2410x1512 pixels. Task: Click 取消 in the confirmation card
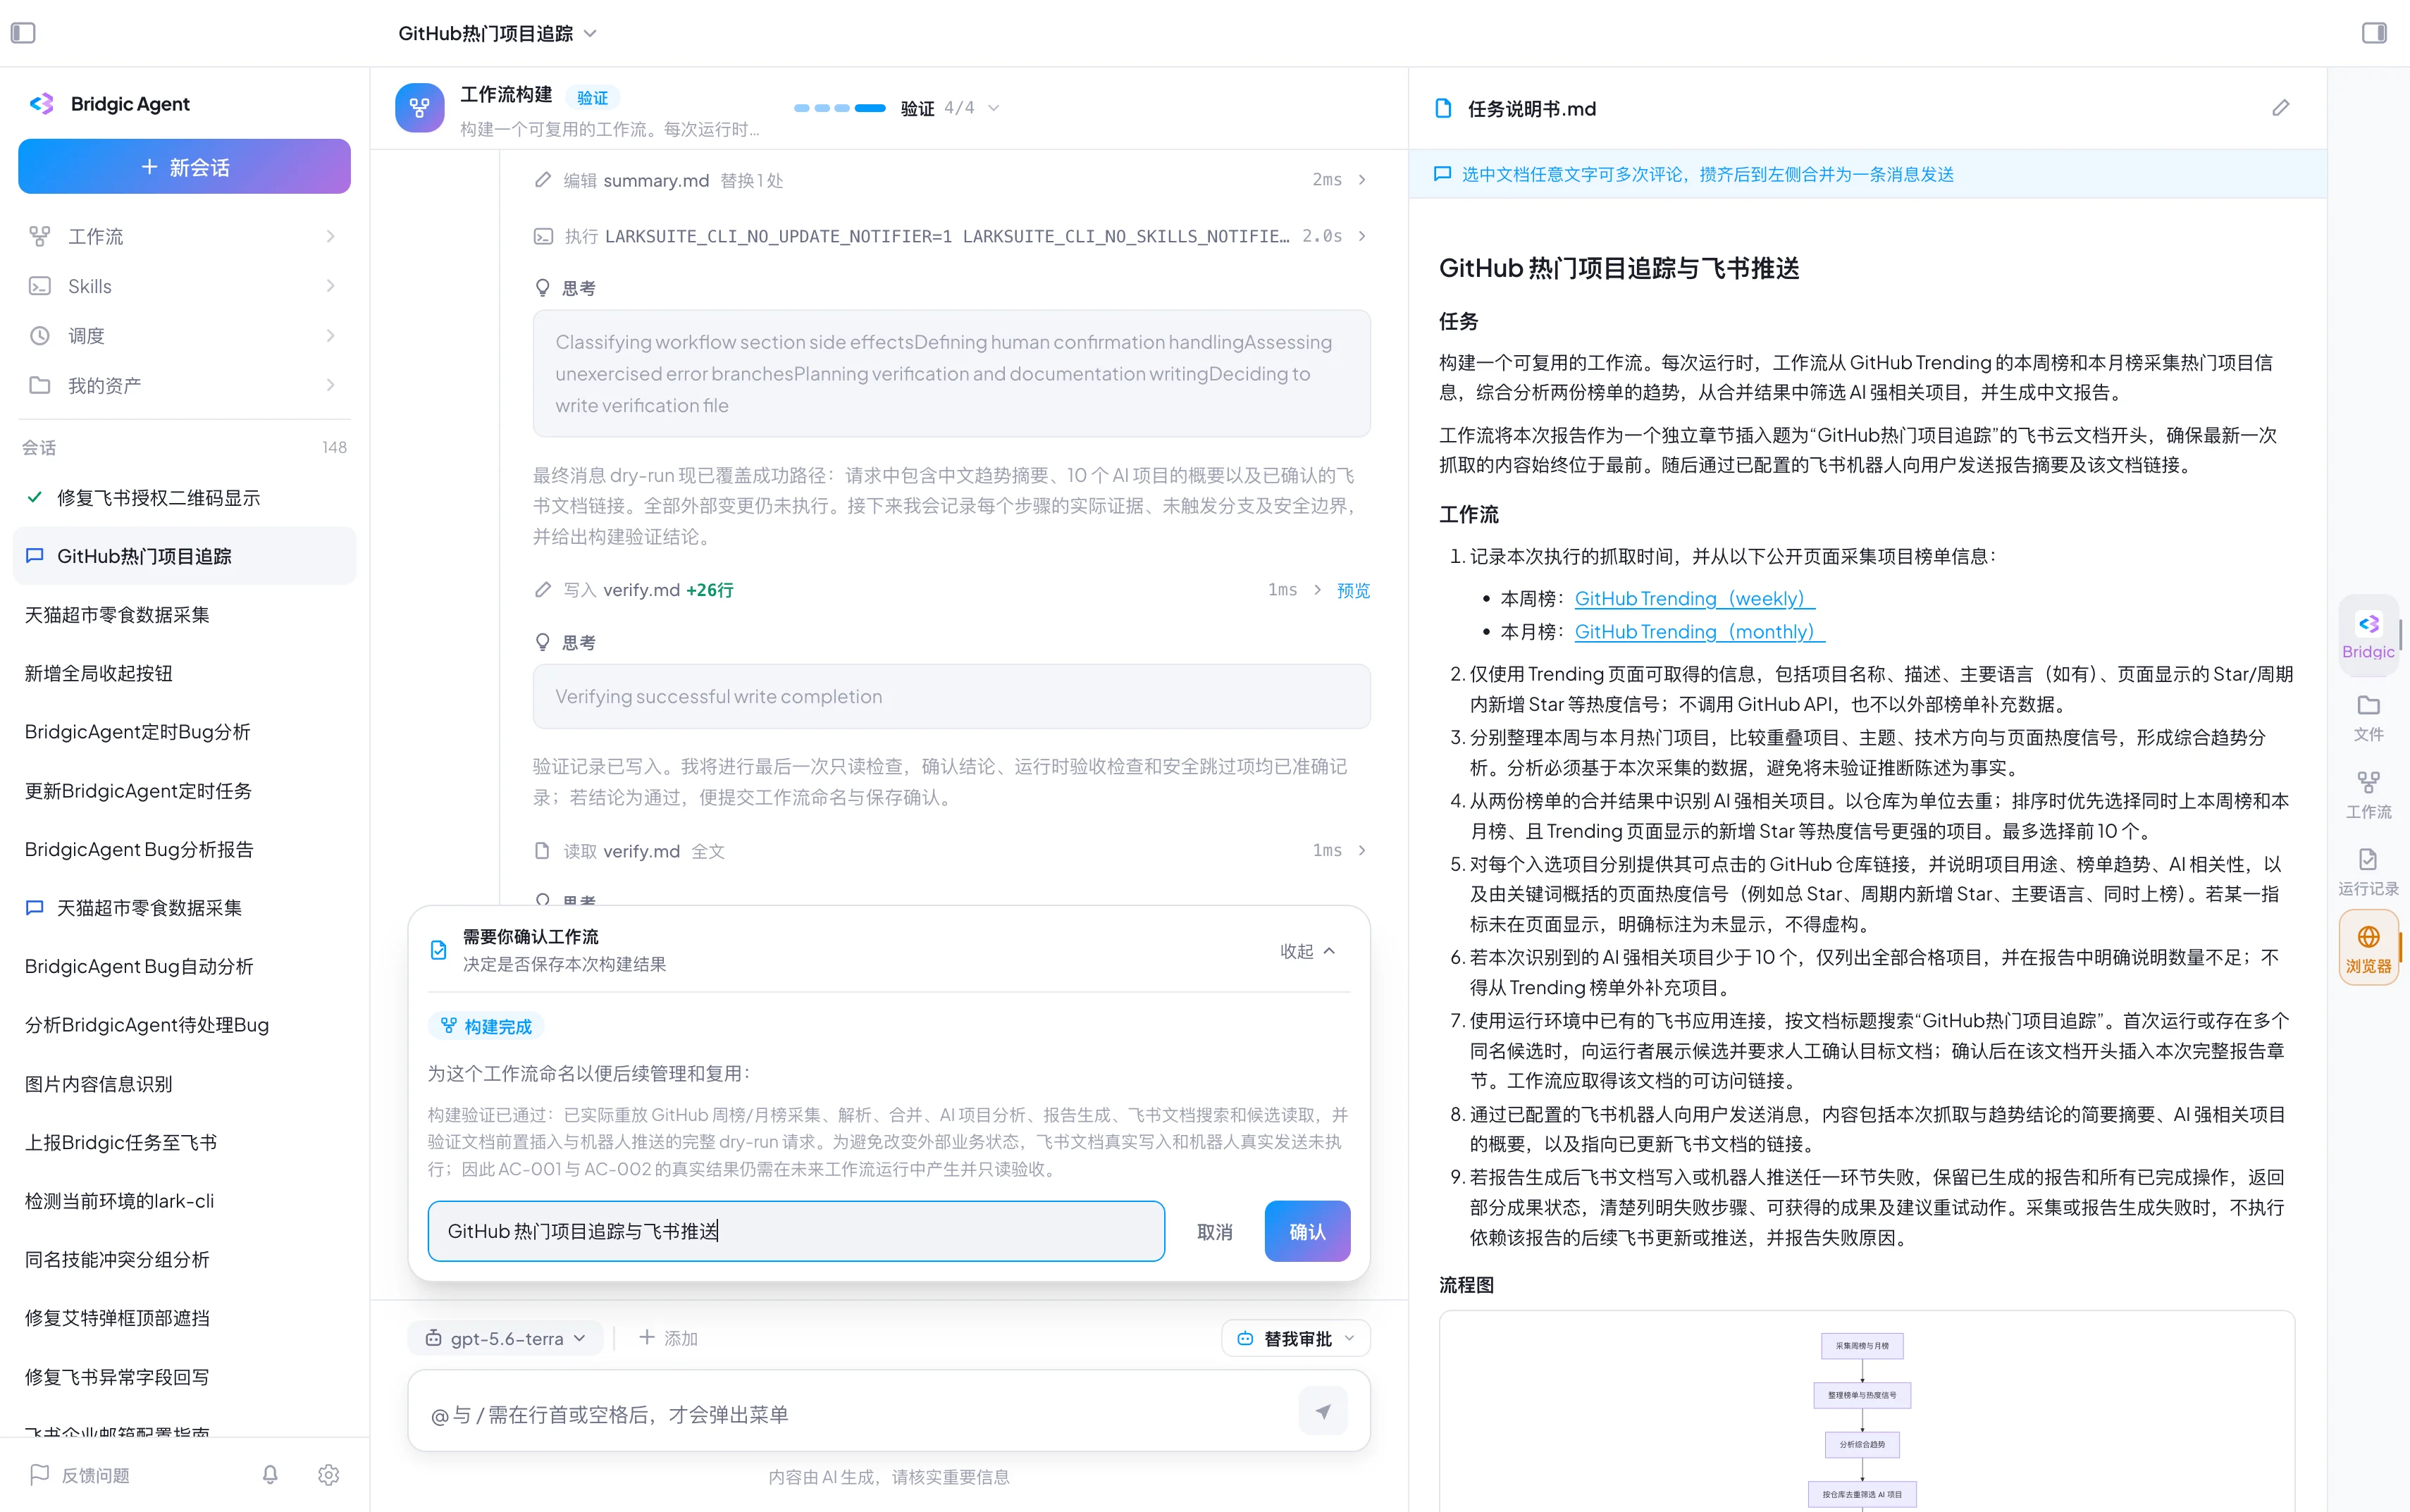click(x=1214, y=1232)
